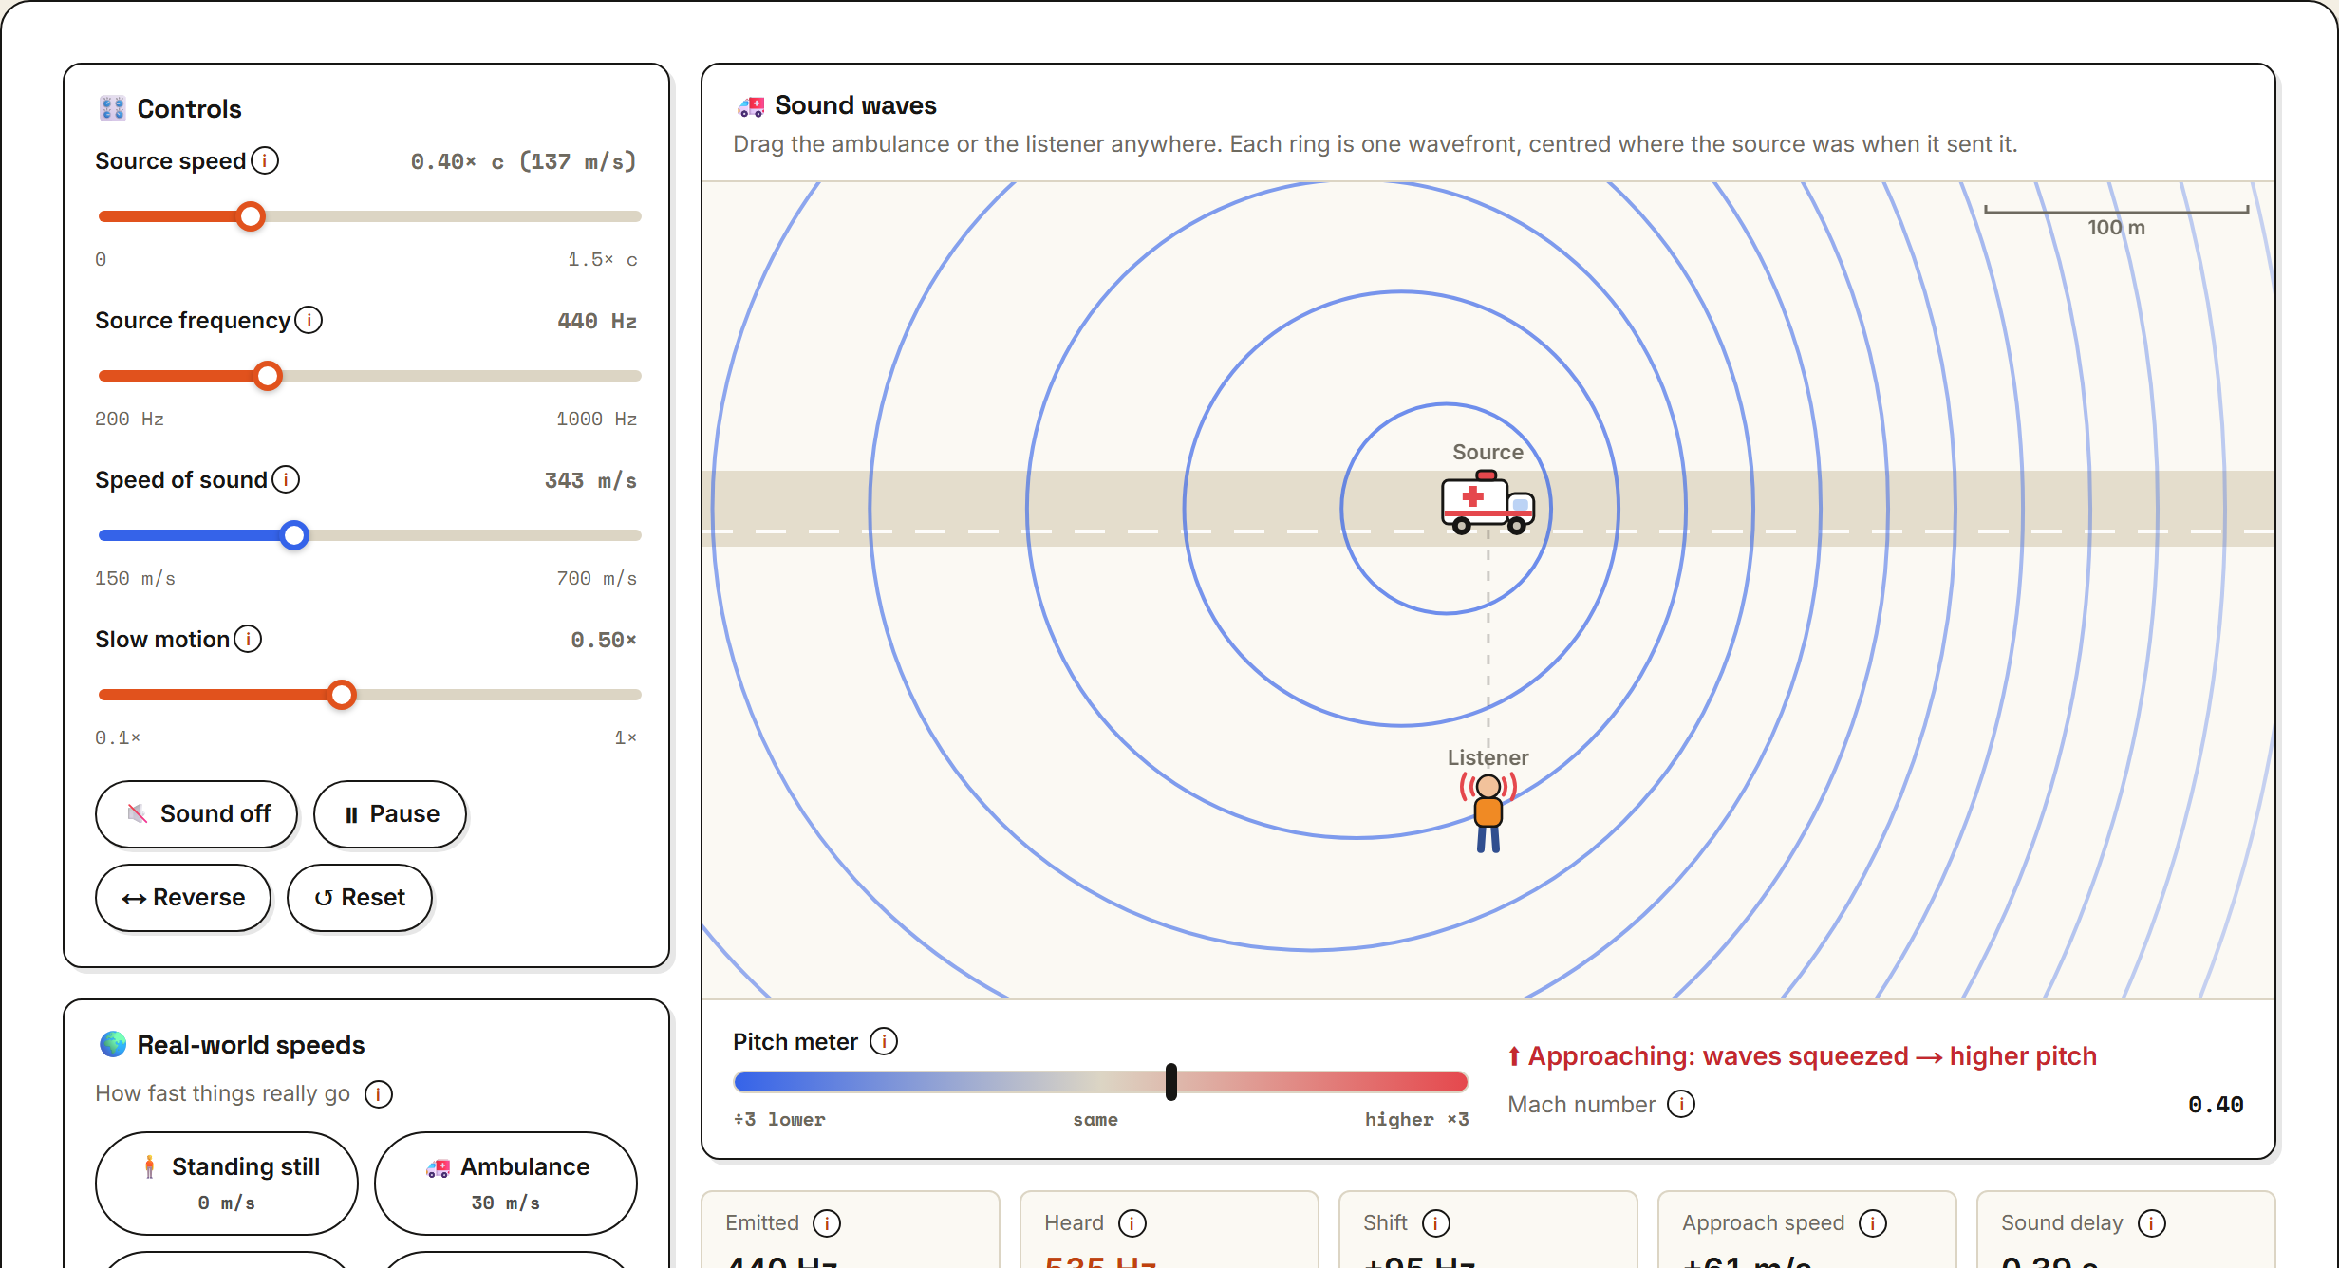2339x1268 pixels.
Task: Open the Speed of sound info icon
Action: click(286, 479)
